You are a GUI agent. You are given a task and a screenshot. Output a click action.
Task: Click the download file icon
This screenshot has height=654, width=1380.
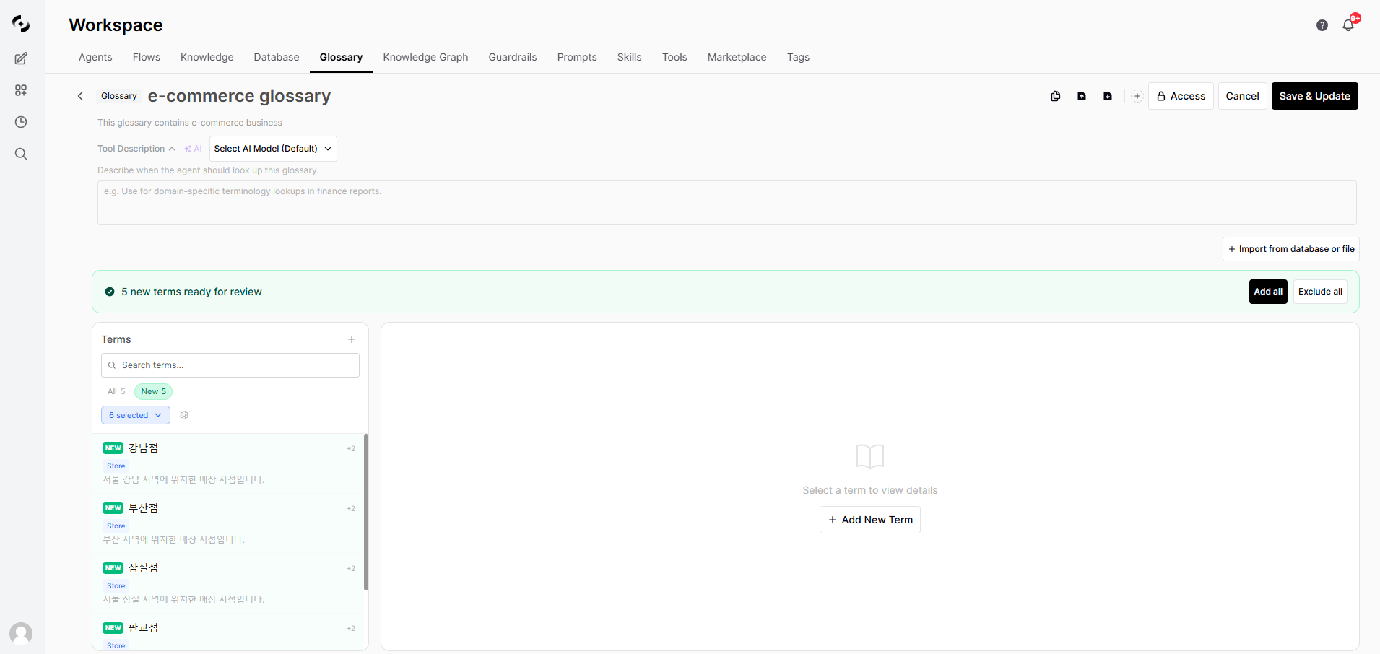tap(1108, 96)
